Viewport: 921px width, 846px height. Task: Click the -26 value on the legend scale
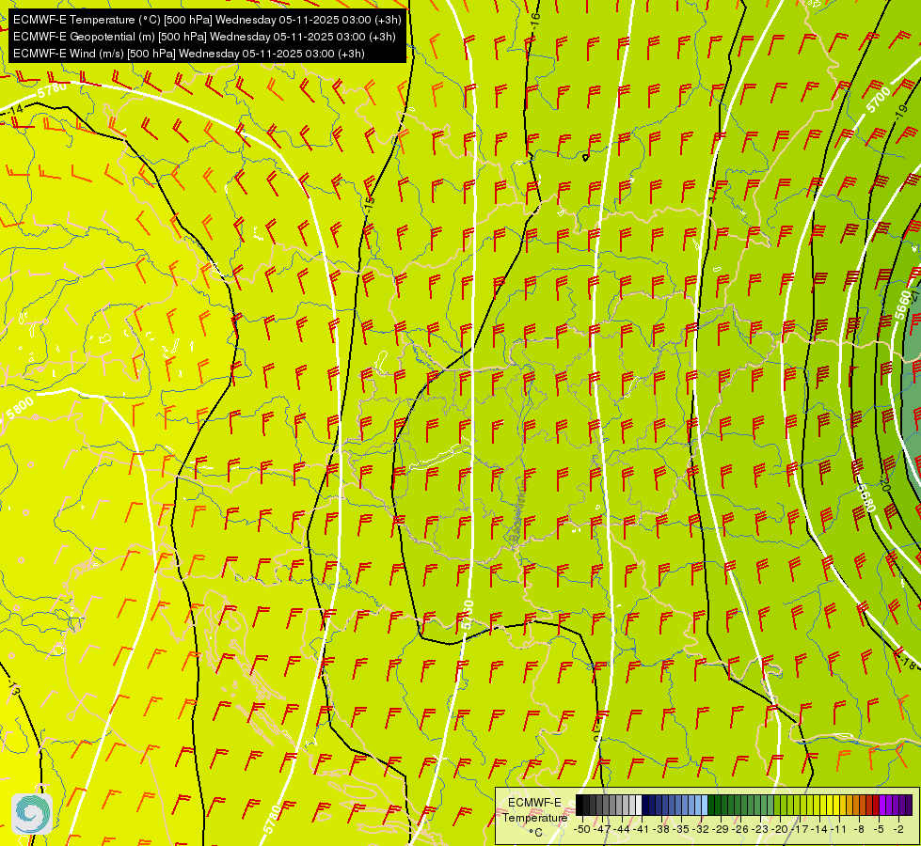click(740, 829)
